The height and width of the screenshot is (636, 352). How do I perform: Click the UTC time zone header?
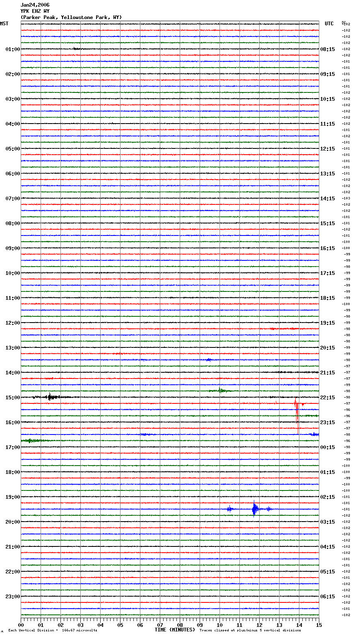click(329, 24)
